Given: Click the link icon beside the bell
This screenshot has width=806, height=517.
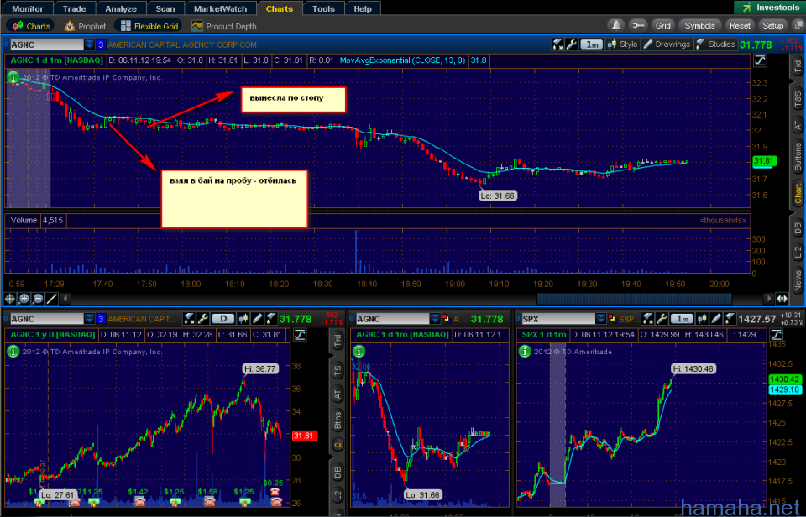Looking at the screenshot, I should pyautogui.click(x=637, y=25).
